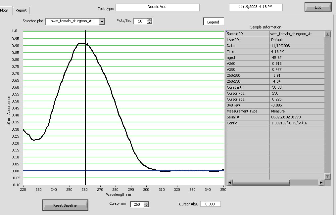The width and height of the screenshot is (336, 215).
Task: Select the Measurement Type value Measure
Action: (278, 111)
